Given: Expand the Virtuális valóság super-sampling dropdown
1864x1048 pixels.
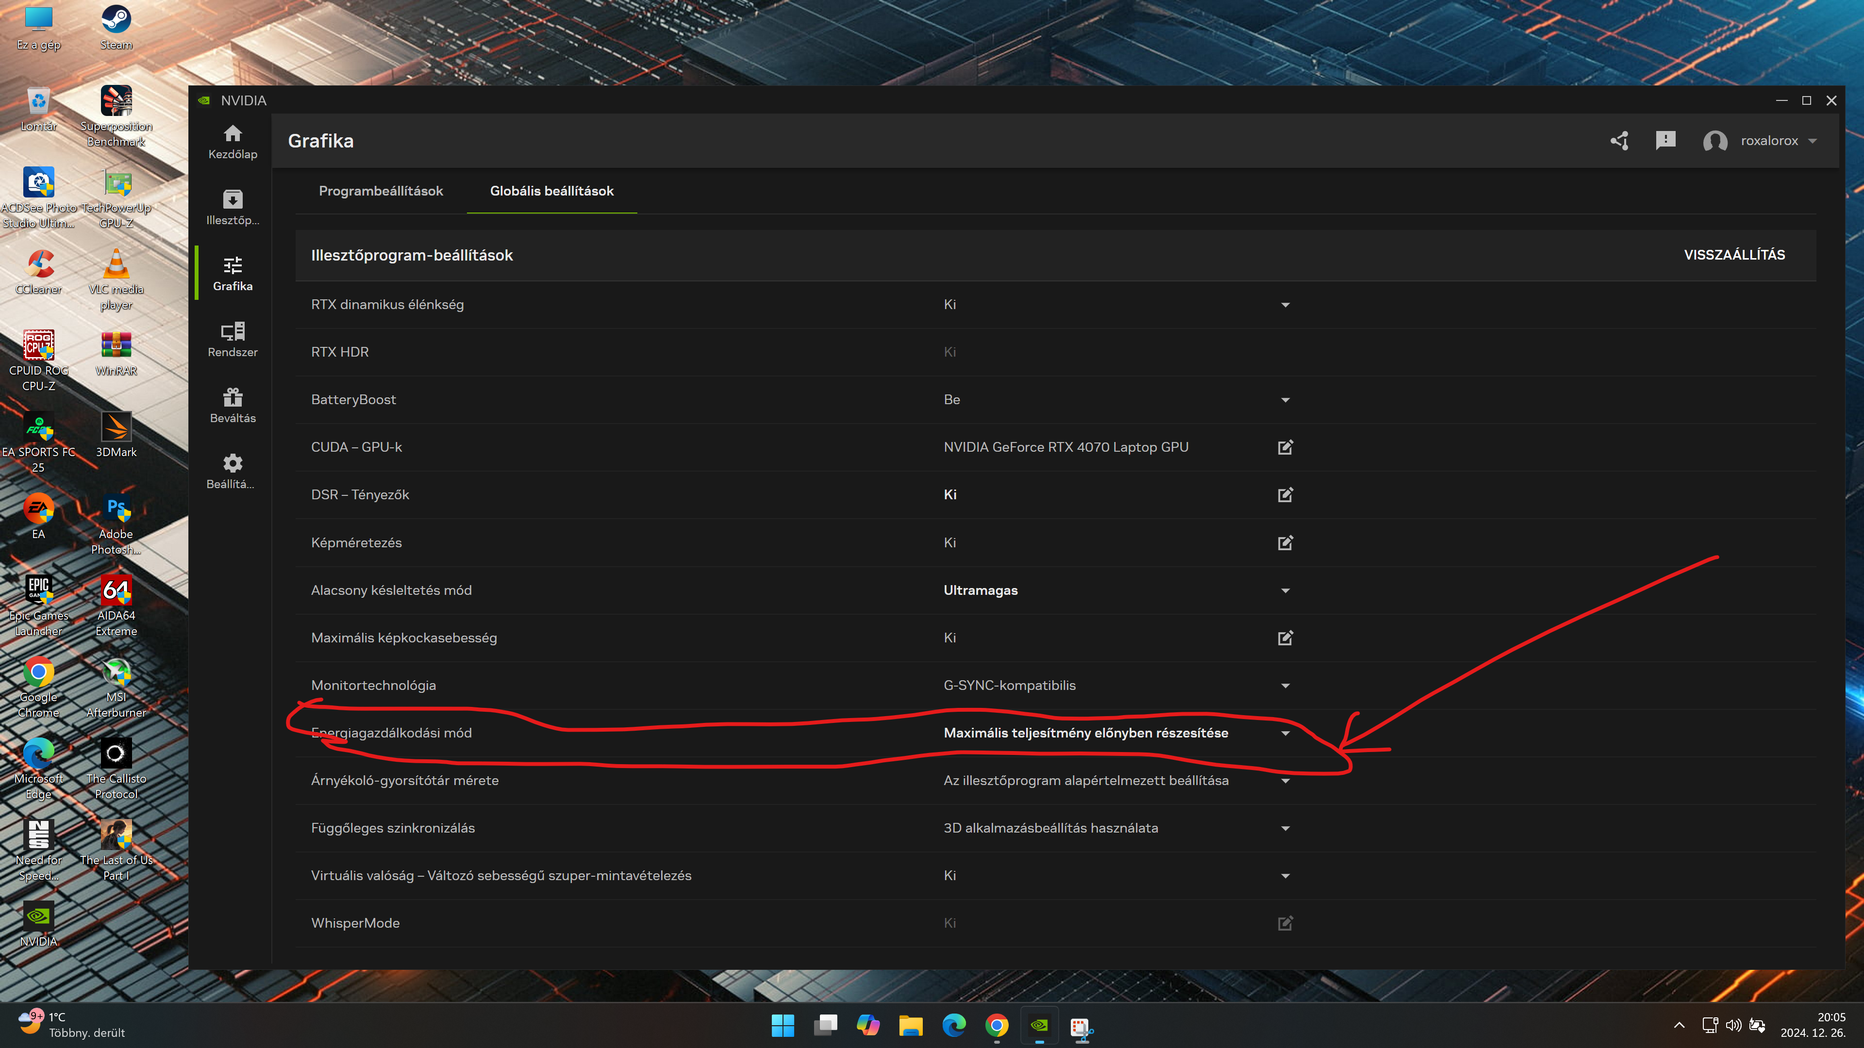Looking at the screenshot, I should (1285, 876).
